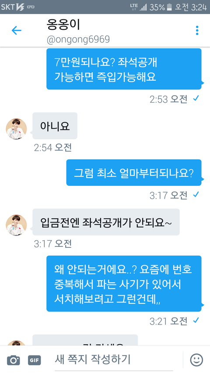Tap the battery indicator in status bar
This screenshot has height=374, width=210.
tap(169, 7)
